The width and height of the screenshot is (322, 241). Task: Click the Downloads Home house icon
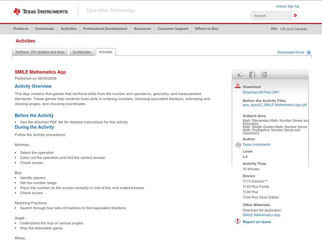pos(309,52)
